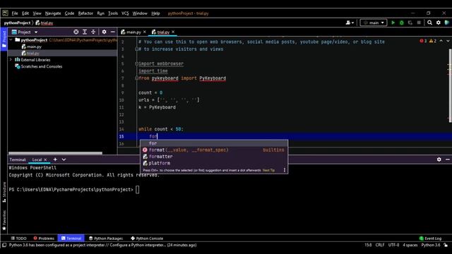452x254 pixels.
Task: Close the Local terminal tab
Action: 45,159
